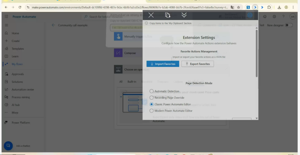Click the Import Favorites button

click(163, 64)
